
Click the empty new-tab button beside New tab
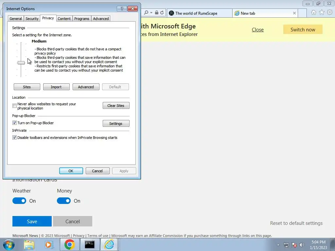[302, 13]
